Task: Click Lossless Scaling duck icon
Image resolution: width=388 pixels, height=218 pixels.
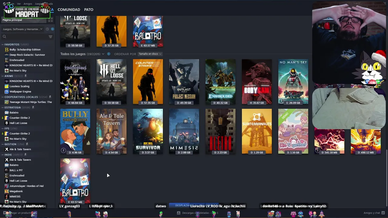Action: [x=7, y=86]
